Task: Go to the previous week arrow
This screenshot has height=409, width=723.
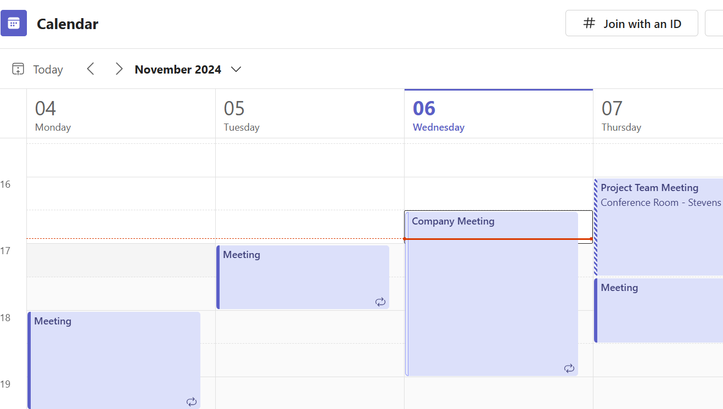Action: tap(91, 69)
